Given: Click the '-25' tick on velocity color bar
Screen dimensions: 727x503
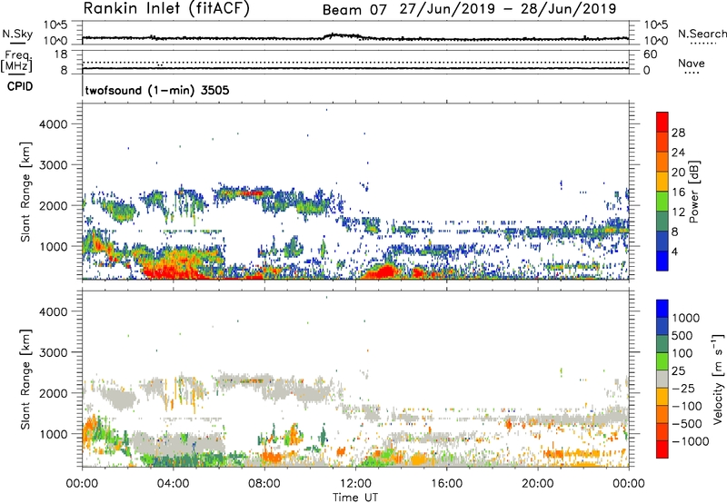Looking at the screenshot, I should point(684,388).
